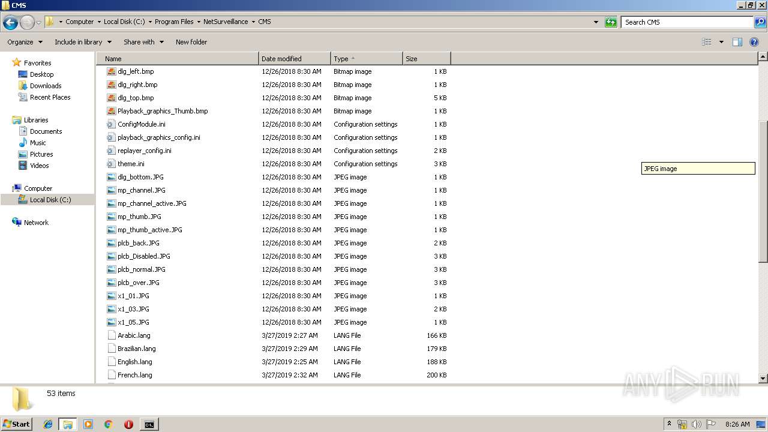768x432 pixels.
Task: Expand NetSurveillance breadcrumb arrow
Action: (253, 22)
